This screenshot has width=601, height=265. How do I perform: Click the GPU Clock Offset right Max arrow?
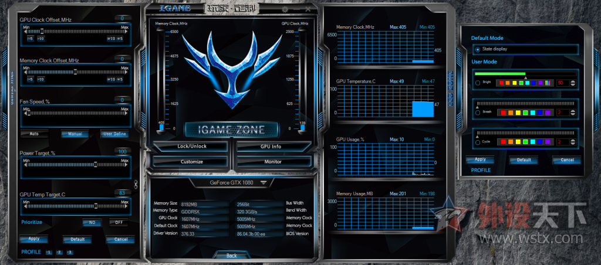click(127, 32)
